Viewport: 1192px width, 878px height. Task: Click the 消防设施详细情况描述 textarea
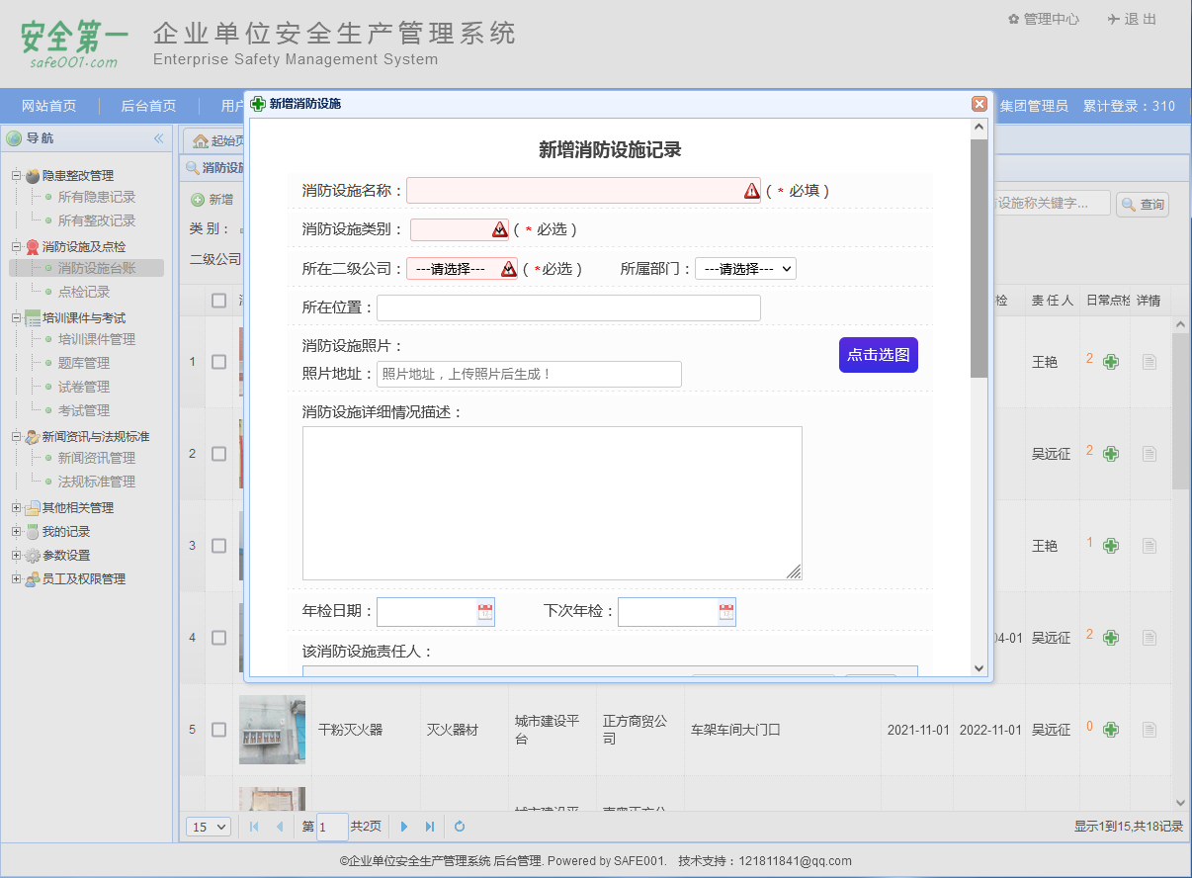[552, 503]
